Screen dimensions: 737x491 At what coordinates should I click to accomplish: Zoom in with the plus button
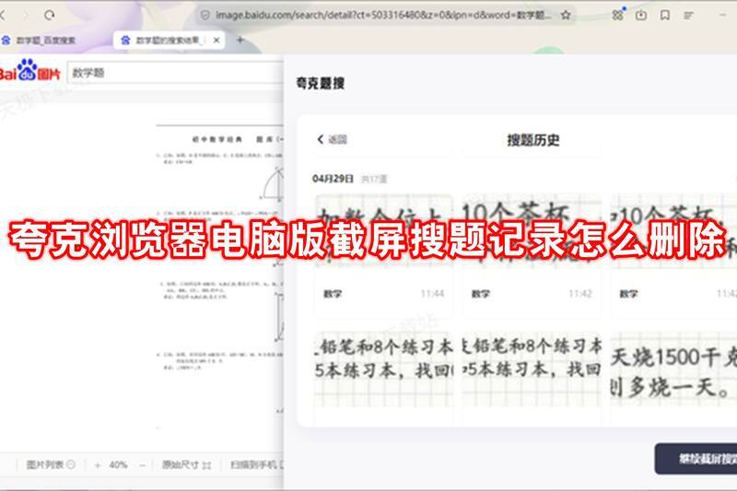tap(98, 465)
